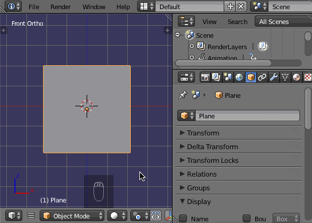The height and width of the screenshot is (223, 312).
Task: Switch to World properties tab
Action: tap(239, 77)
